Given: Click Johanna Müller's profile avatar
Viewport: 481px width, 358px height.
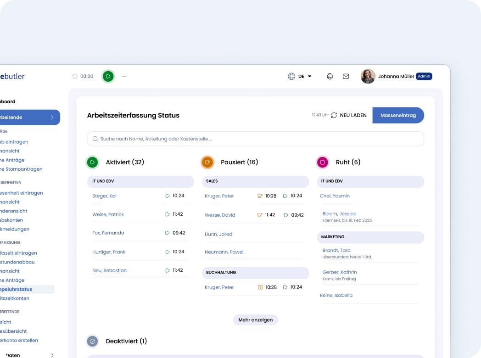Looking at the screenshot, I should pos(368,76).
